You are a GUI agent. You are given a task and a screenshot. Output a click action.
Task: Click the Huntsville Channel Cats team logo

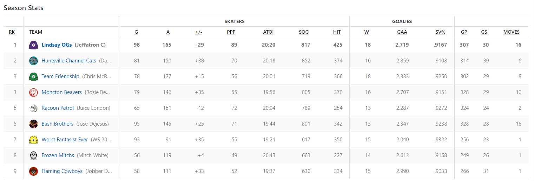coord(33,61)
